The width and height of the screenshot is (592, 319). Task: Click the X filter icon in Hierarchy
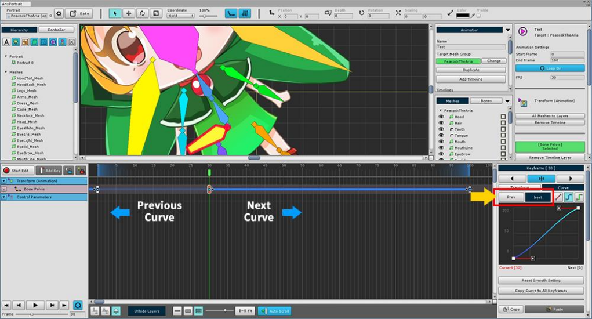point(72,42)
